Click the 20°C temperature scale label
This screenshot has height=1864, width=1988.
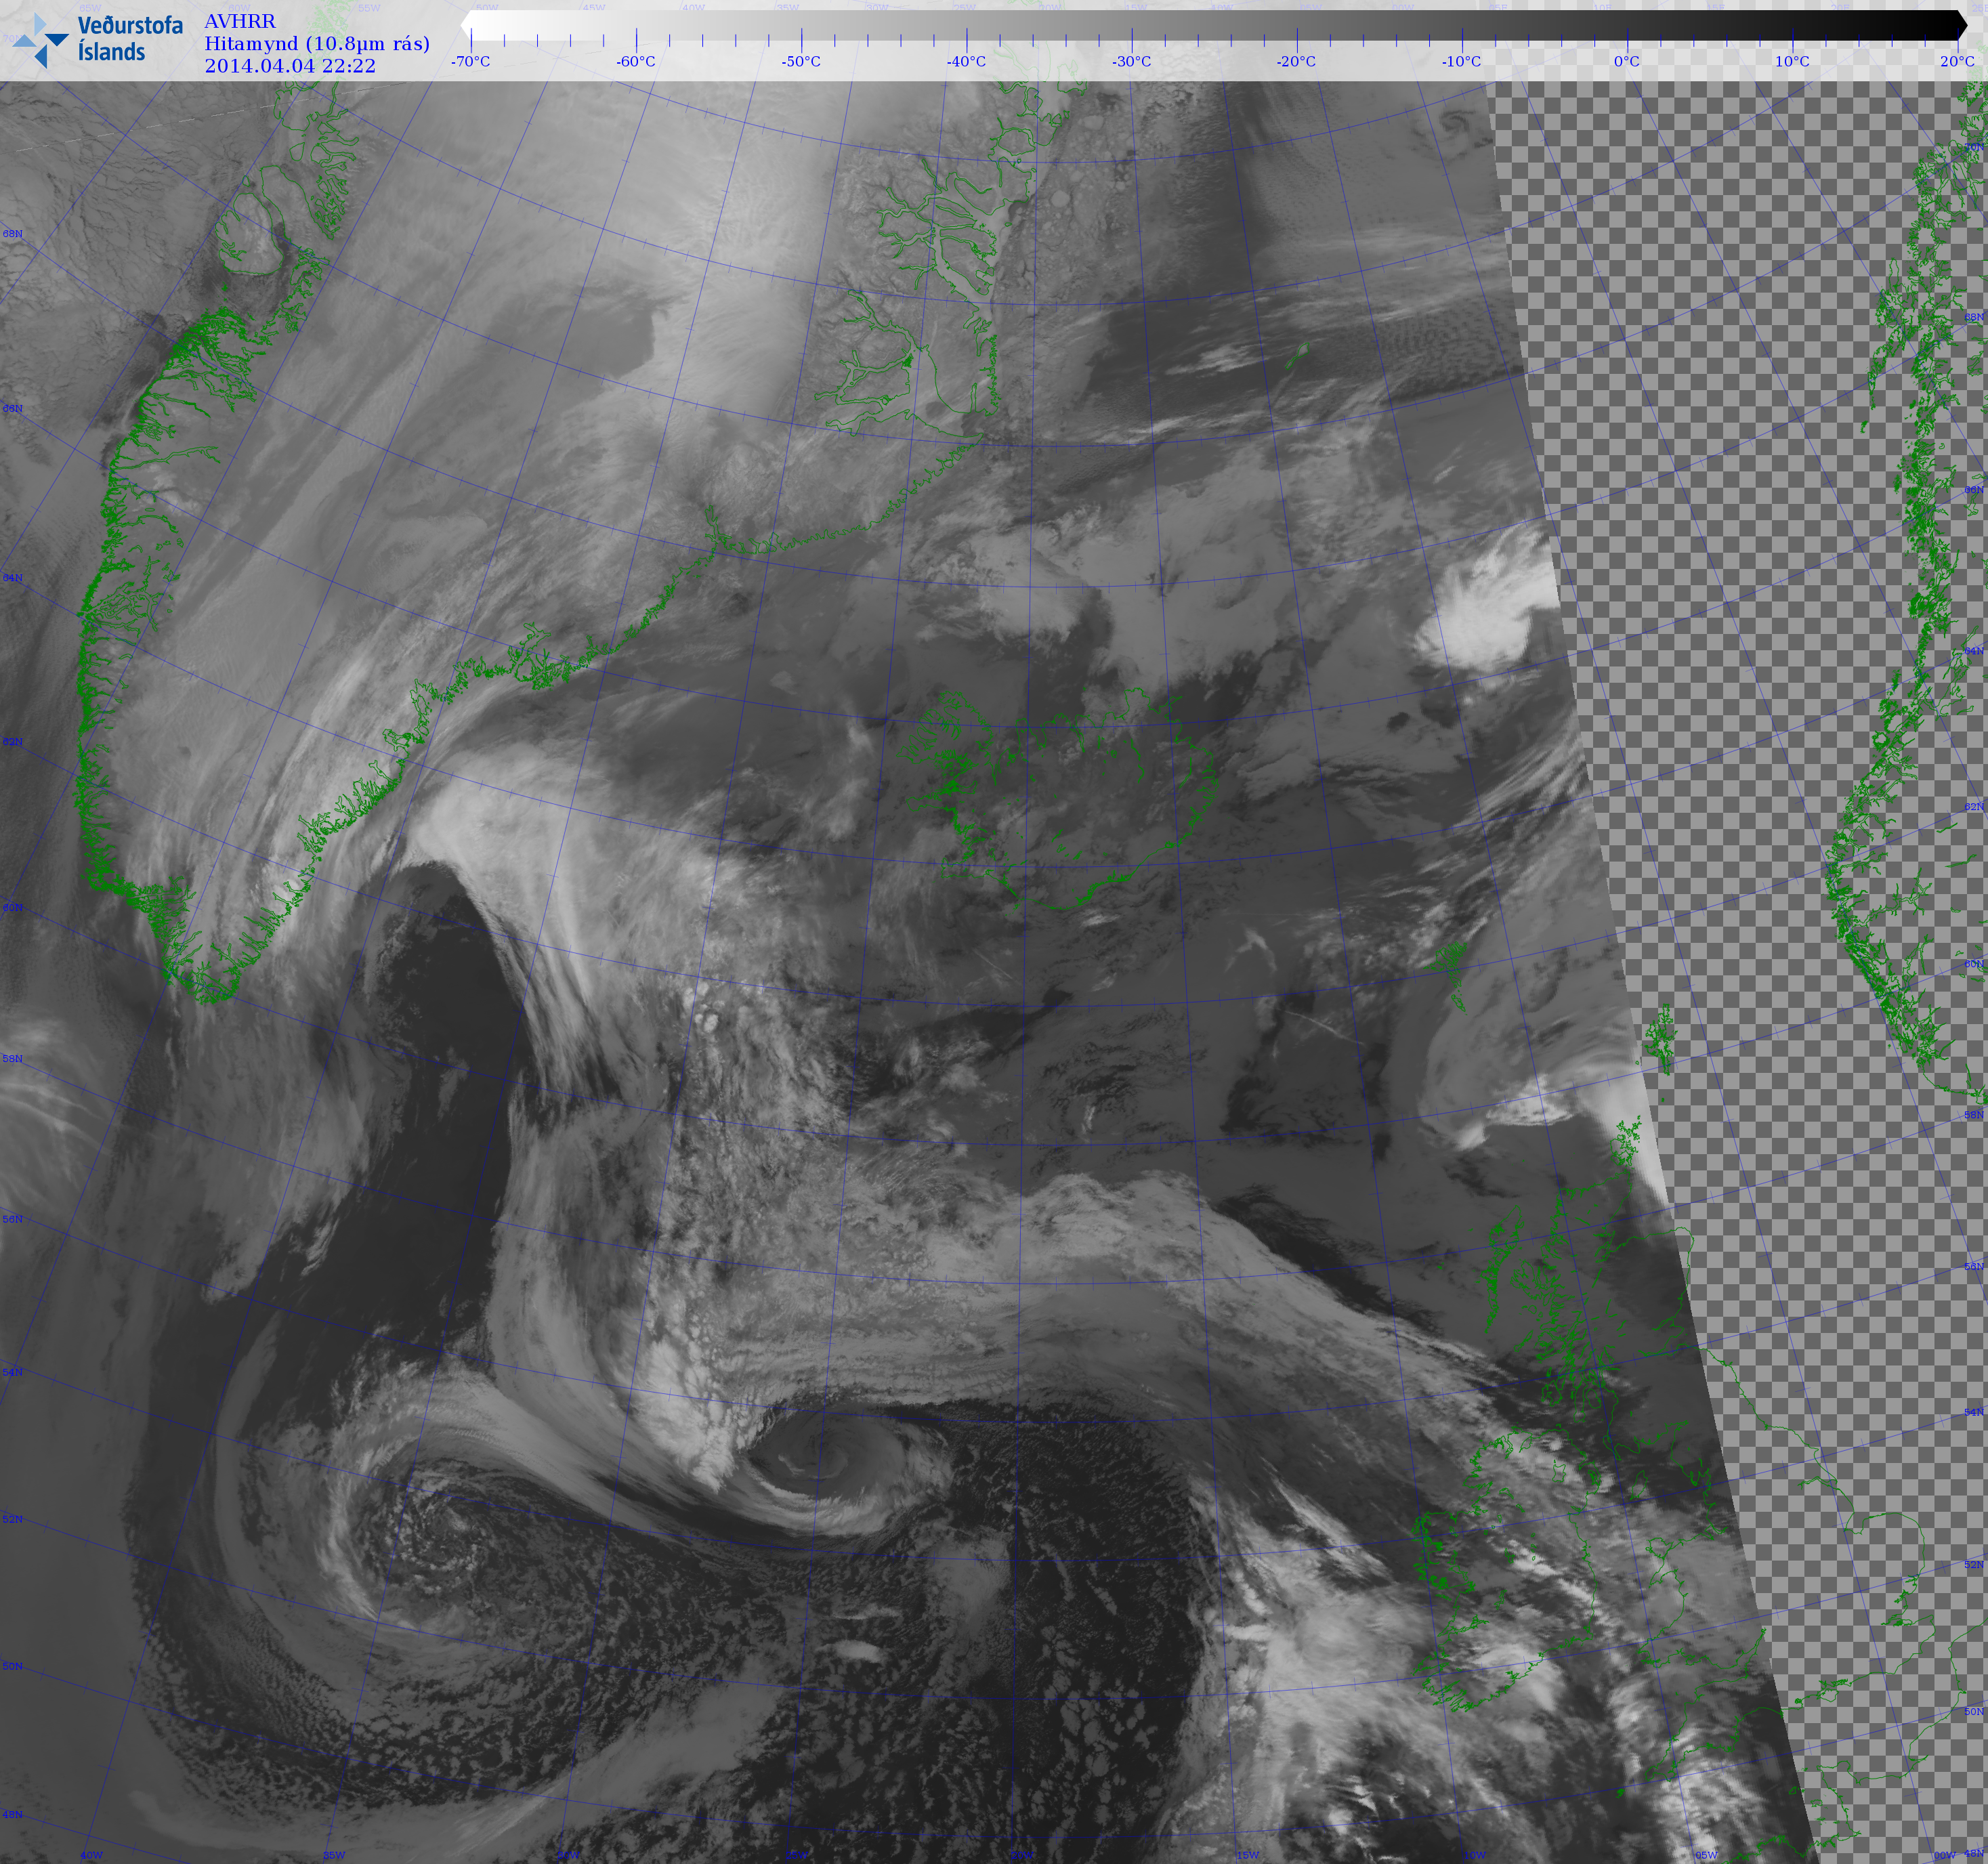[1957, 61]
